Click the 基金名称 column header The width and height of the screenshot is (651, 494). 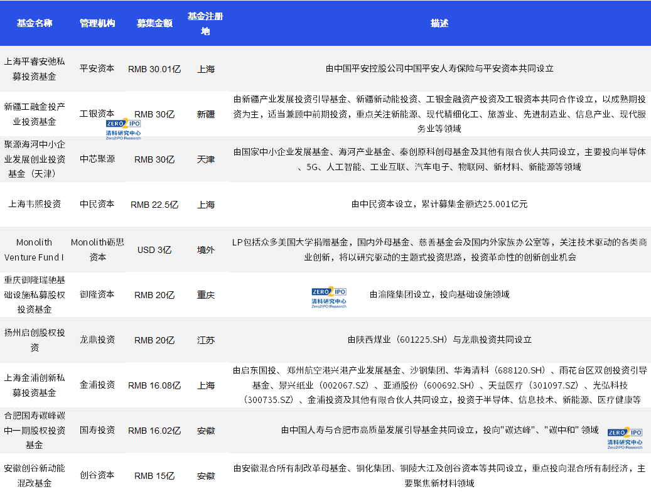(35, 23)
